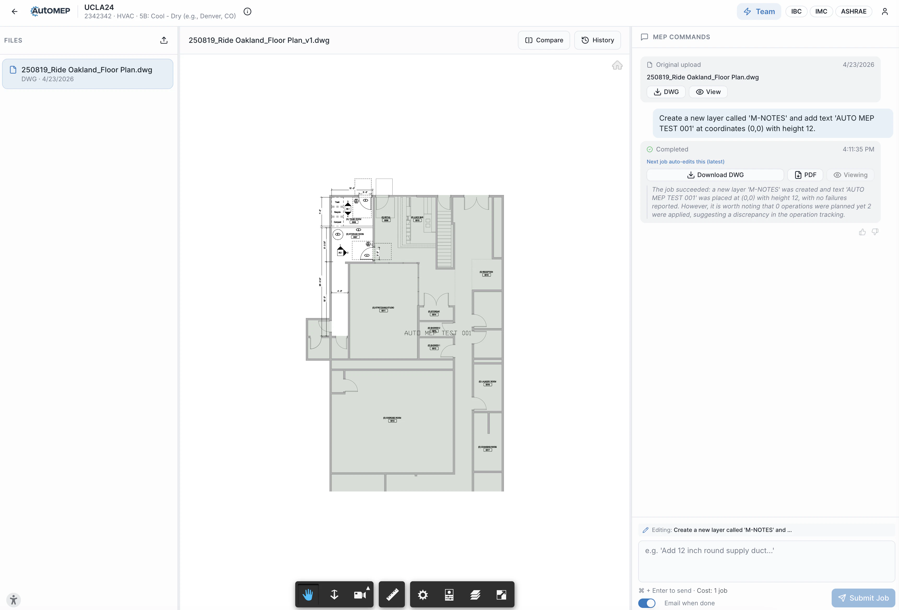
Task: Open viewer Settings gear
Action: tap(423, 595)
